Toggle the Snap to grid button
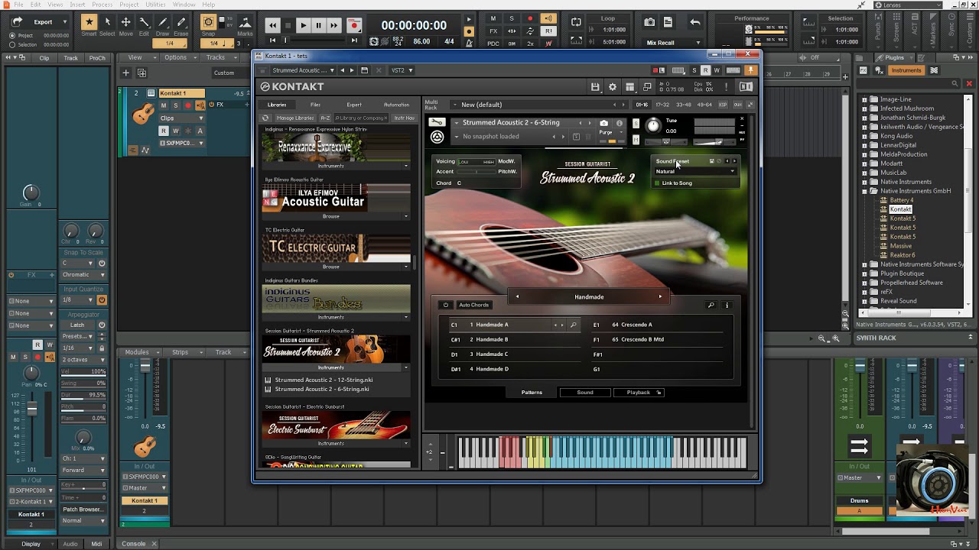This screenshot has height=550, width=979. coord(208,22)
